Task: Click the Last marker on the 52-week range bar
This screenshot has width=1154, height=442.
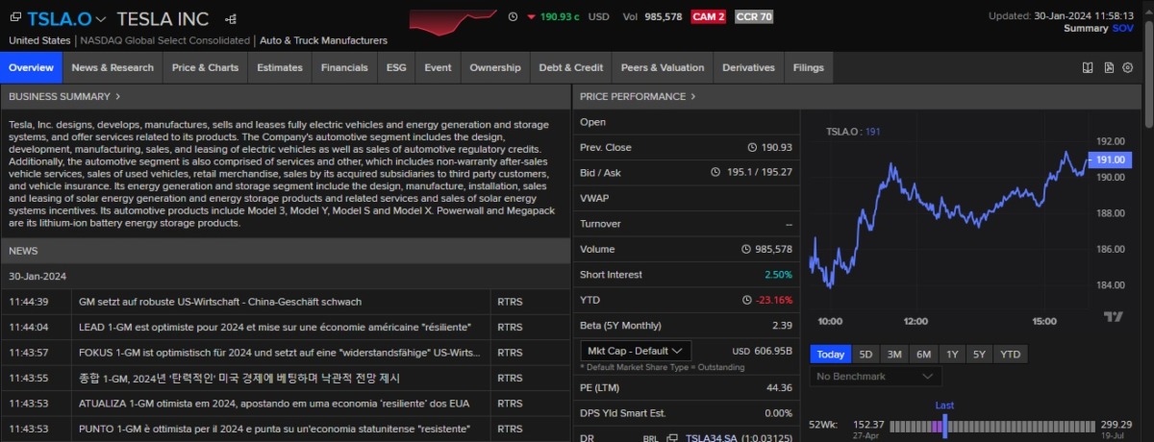Action: pyautogui.click(x=944, y=425)
